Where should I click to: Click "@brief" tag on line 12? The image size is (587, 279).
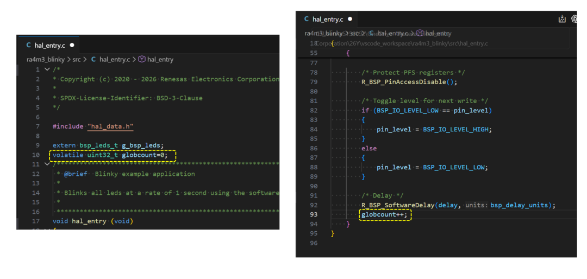[x=75, y=174]
